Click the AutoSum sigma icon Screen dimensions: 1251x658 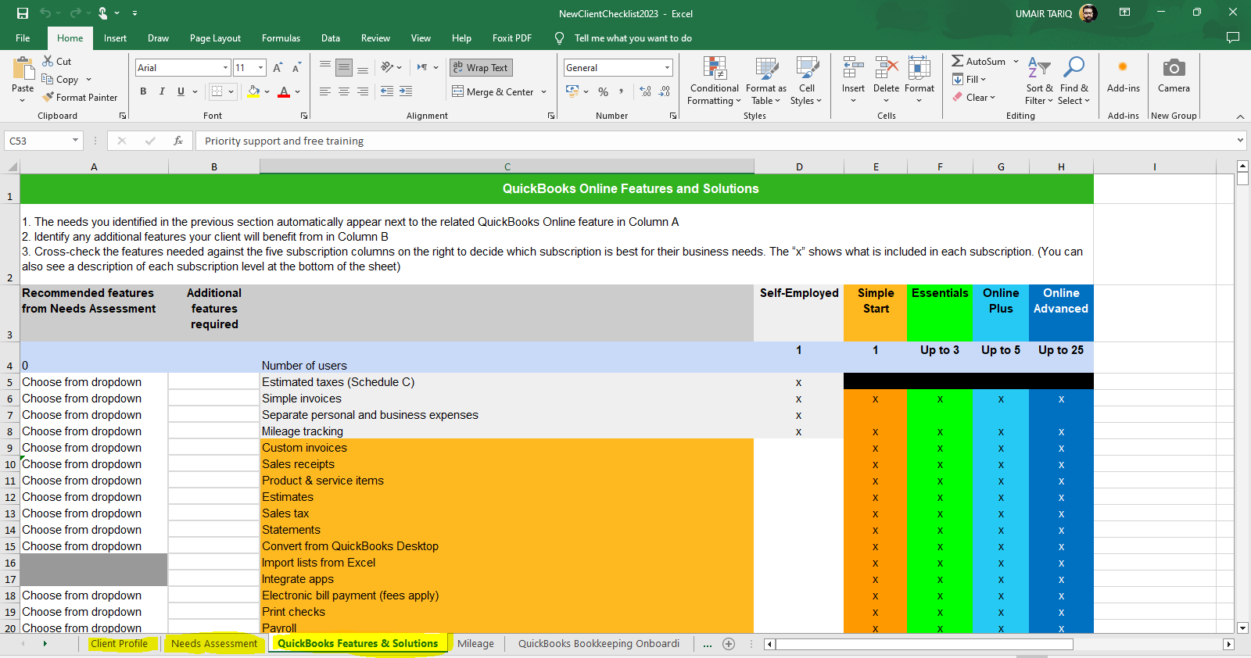click(x=957, y=61)
